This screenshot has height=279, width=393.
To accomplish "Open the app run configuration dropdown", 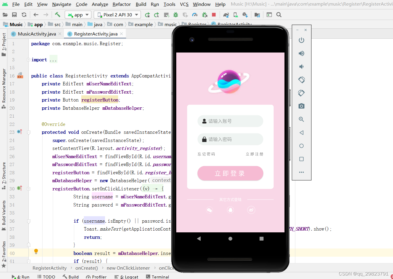I will coord(78,15).
